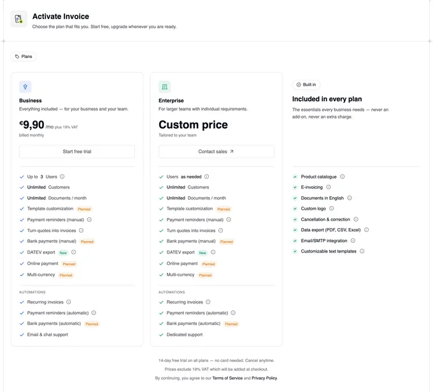Open Contact sales for Enterprise
The height and width of the screenshot is (392, 433).
click(216, 152)
